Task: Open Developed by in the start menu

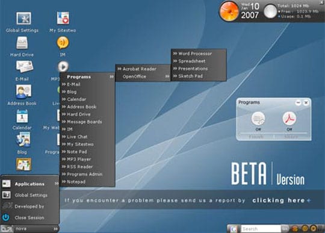Action: (x=30, y=207)
